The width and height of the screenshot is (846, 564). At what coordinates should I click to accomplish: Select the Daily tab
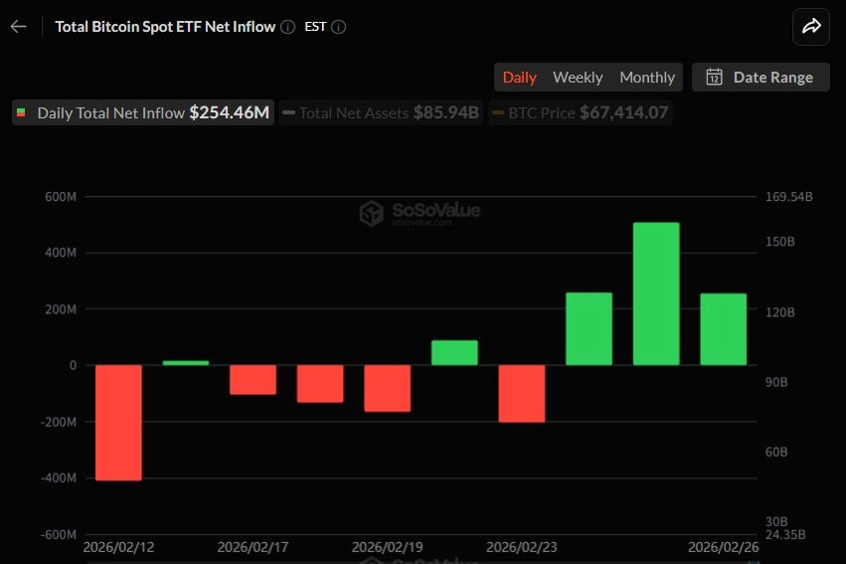pos(520,78)
